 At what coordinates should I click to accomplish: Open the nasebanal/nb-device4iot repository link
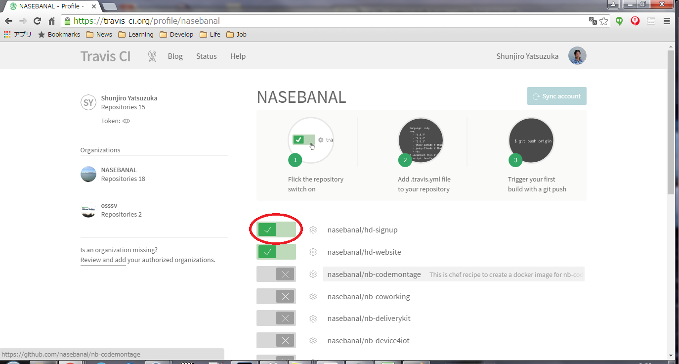[x=368, y=340]
